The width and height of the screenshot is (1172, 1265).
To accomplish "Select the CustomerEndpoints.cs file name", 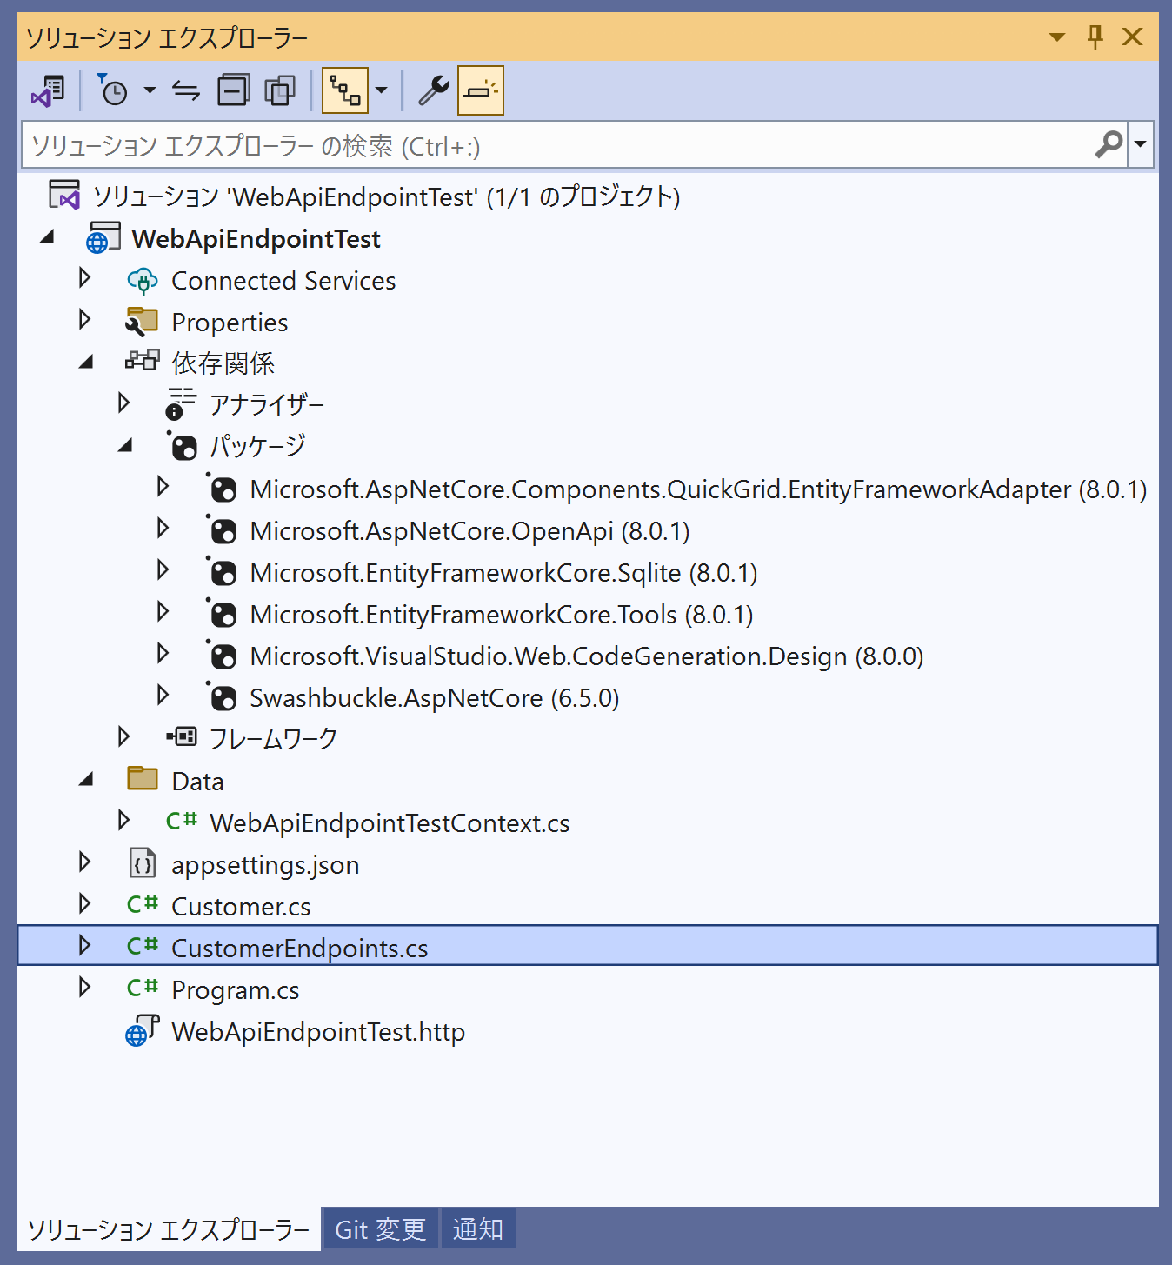I will [x=299, y=949].
